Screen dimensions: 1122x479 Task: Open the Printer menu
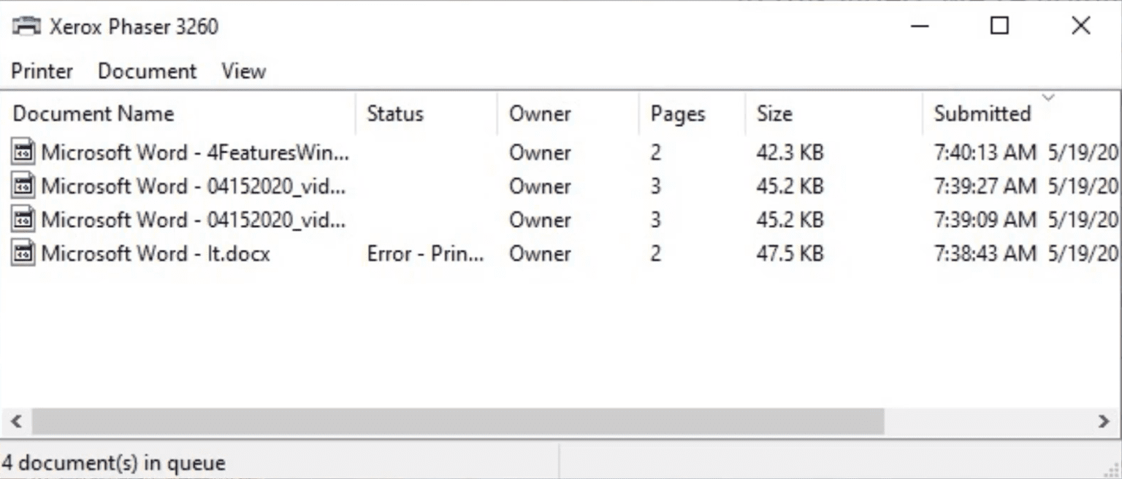point(42,71)
